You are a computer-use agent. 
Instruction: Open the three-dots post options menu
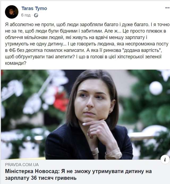tap(168, 8)
